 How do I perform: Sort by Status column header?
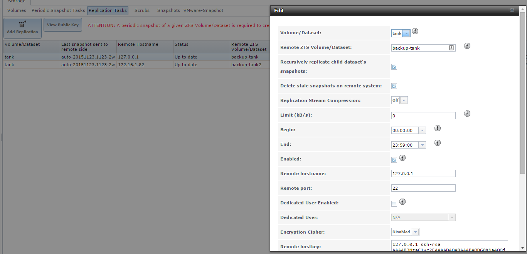(202, 47)
